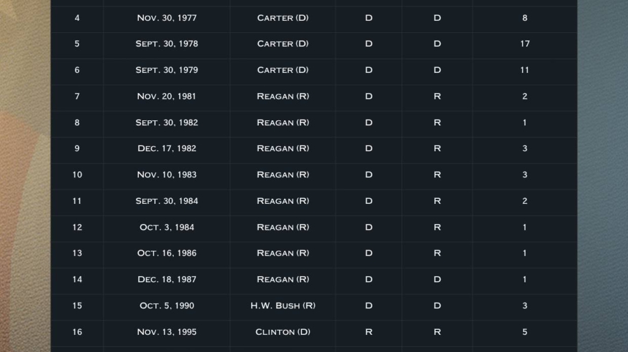The height and width of the screenshot is (352, 628).
Task: Select Reagan (R) in the row numbered 7
Action: pyautogui.click(x=283, y=96)
